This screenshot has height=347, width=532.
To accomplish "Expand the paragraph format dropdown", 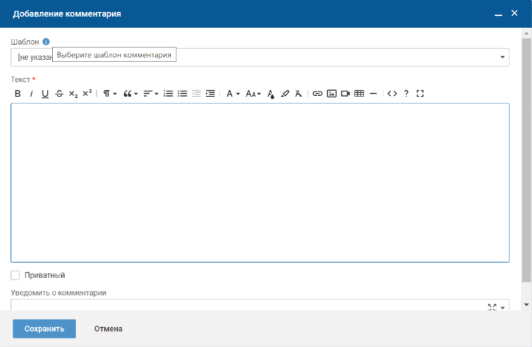I will point(110,94).
